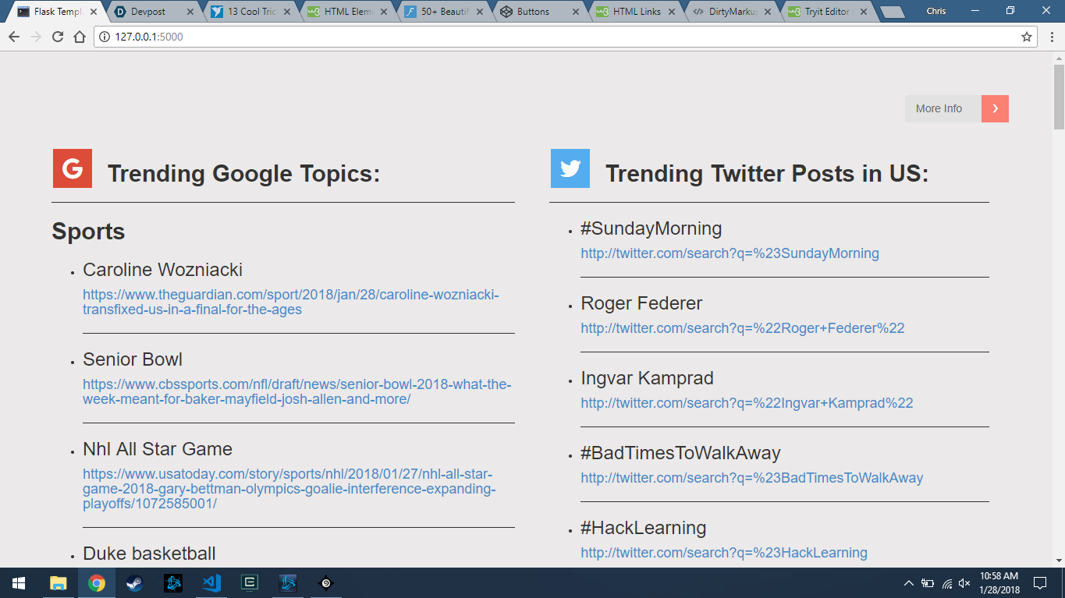Open Chrome's three-dot menu
This screenshot has height=598, width=1065.
pos(1050,37)
